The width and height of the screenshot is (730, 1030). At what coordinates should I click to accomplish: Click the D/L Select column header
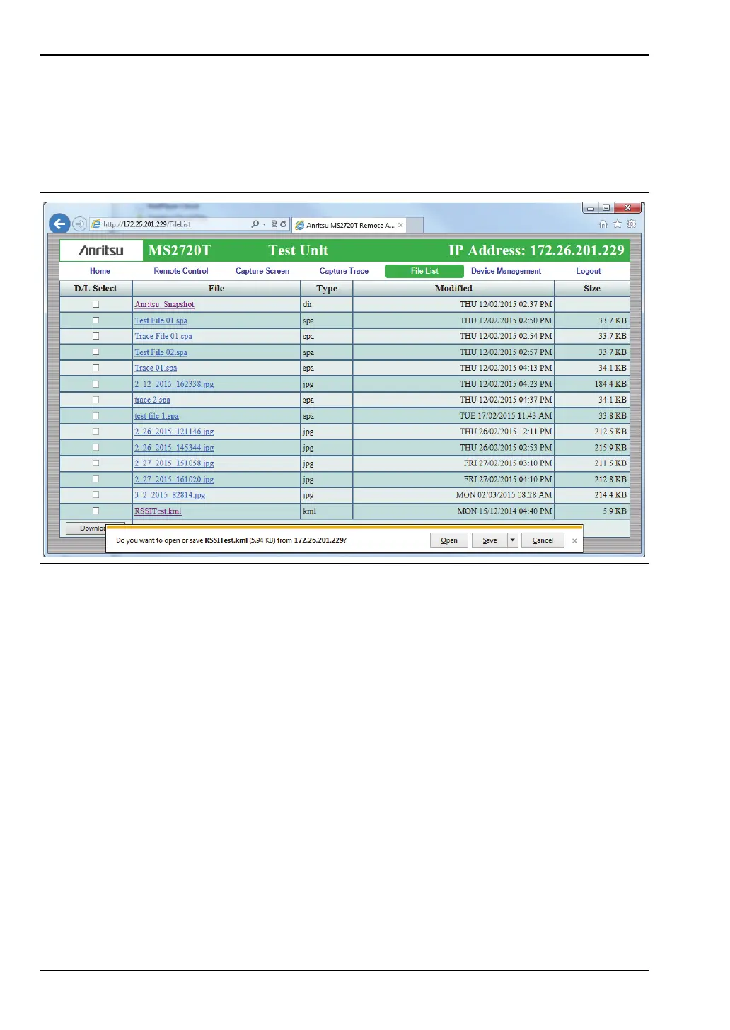click(x=95, y=289)
